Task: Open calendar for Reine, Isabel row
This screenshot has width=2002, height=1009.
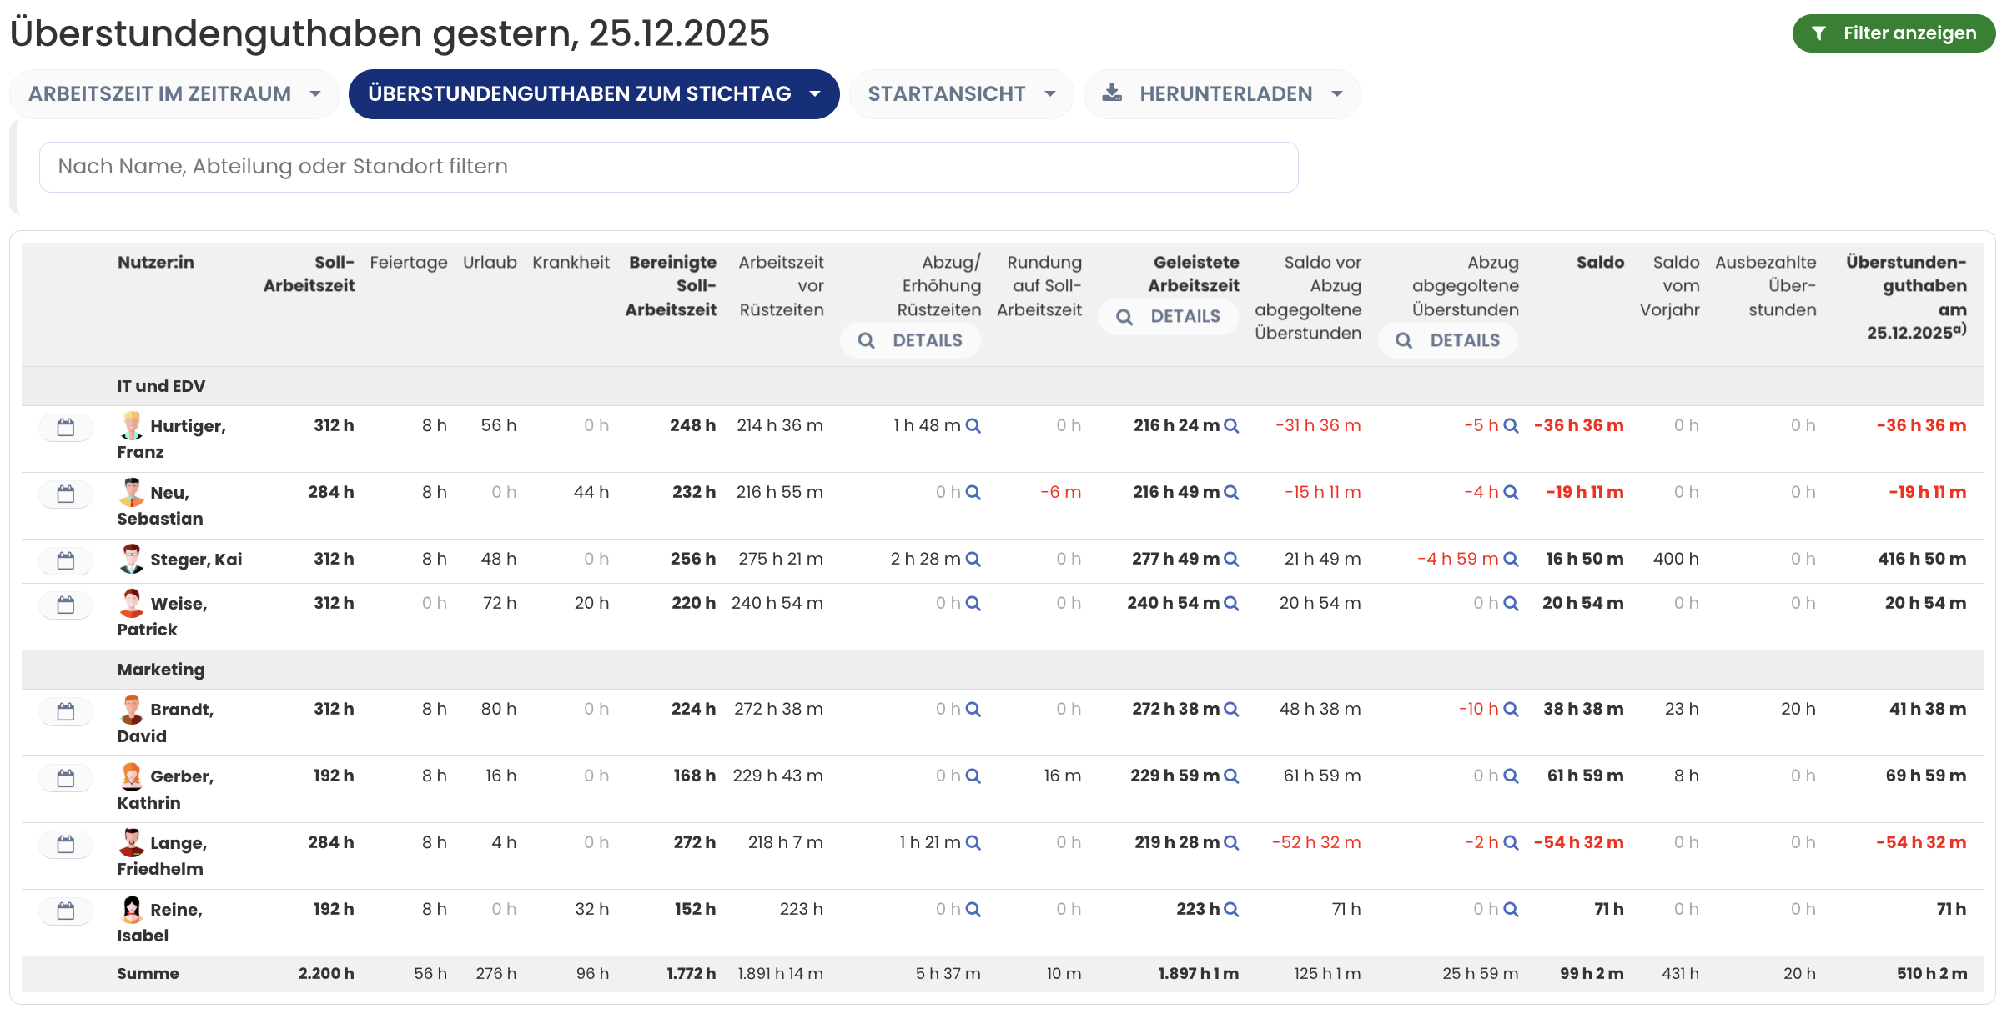Action: pos(66,911)
